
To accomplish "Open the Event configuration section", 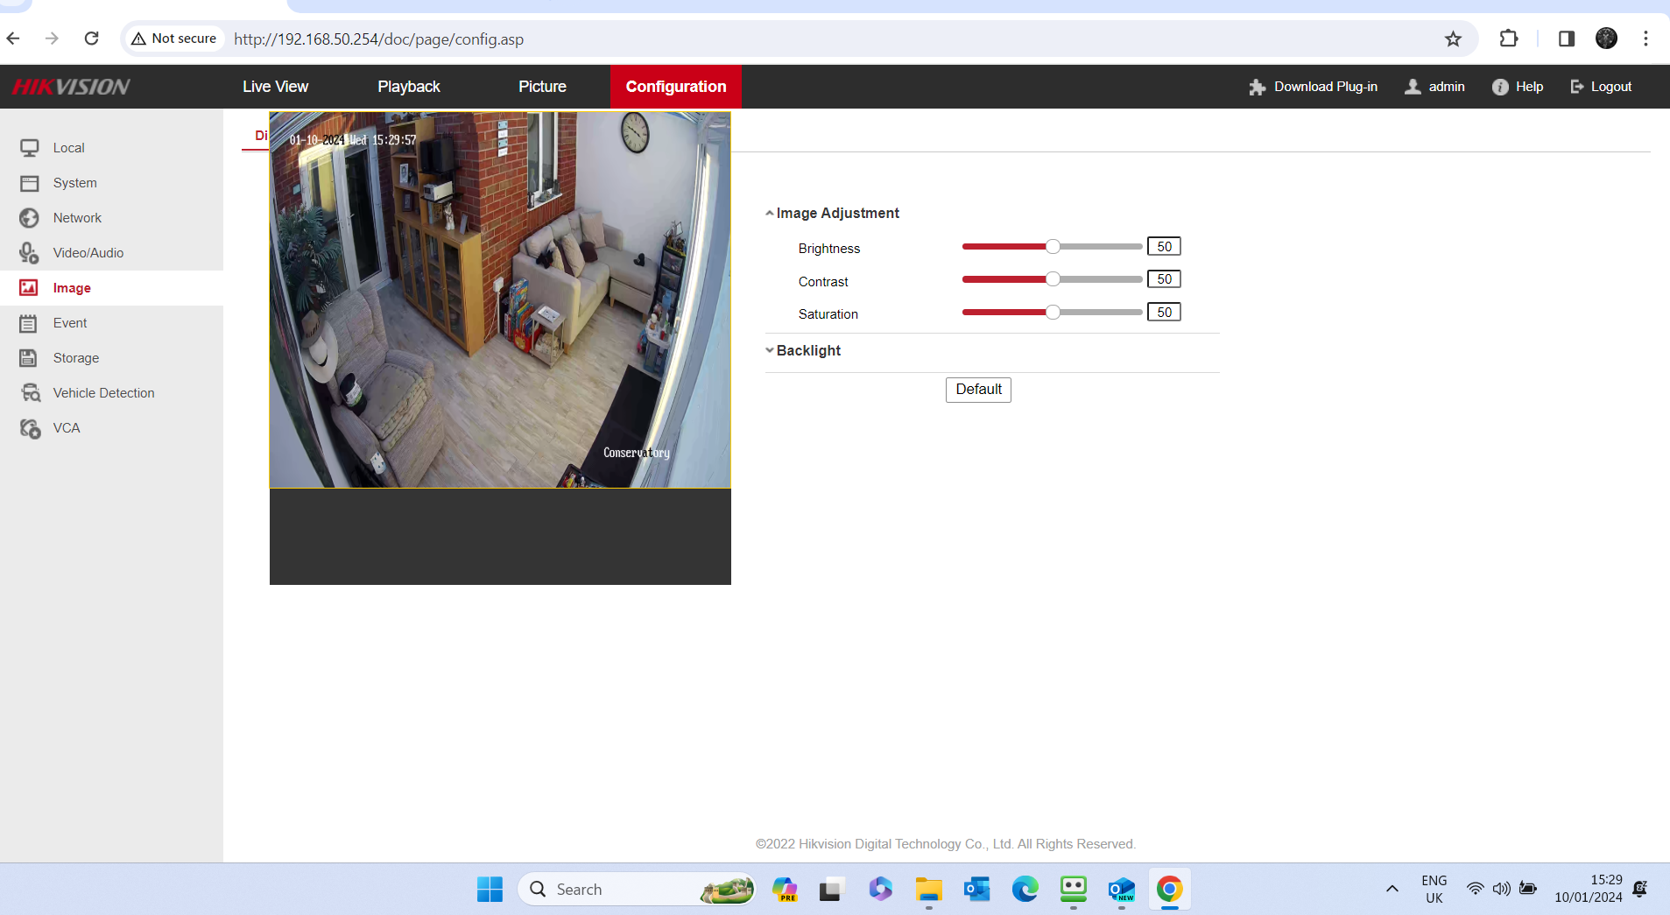I will click(30, 322).
